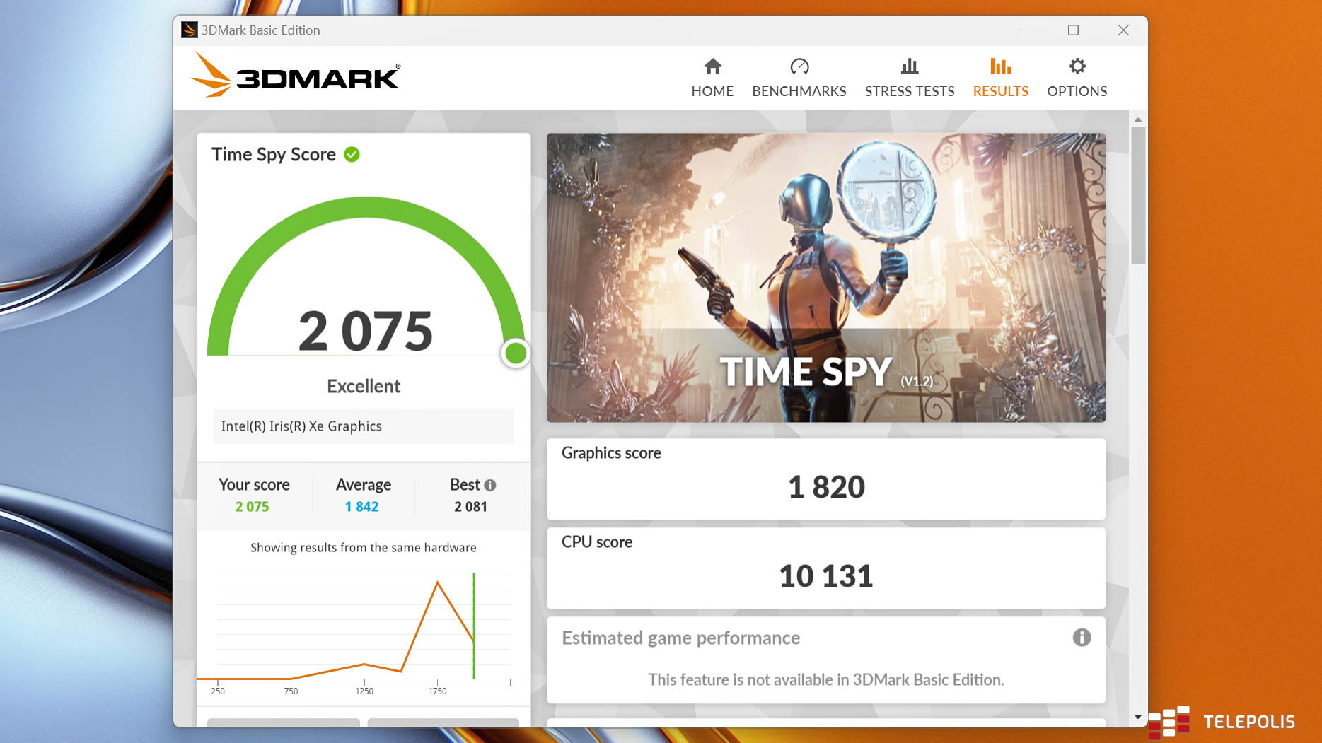The height and width of the screenshot is (743, 1322).
Task: Click the Intel Iris Xe Graphics field
Action: tap(364, 426)
